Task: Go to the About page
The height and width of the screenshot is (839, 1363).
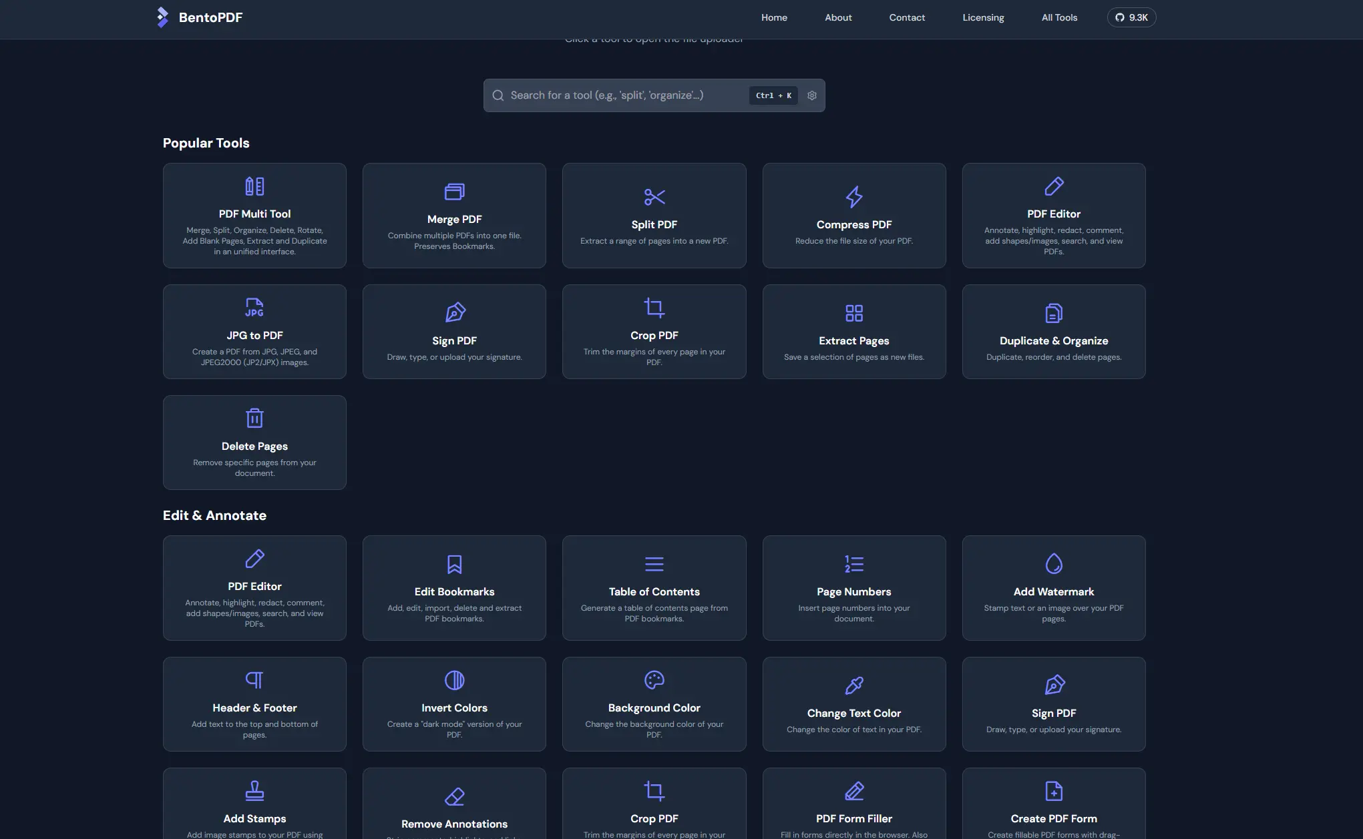Action: pyautogui.click(x=838, y=17)
